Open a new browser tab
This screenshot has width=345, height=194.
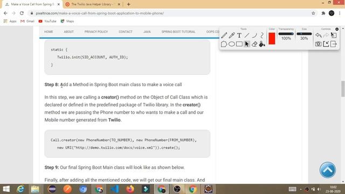pyautogui.click(x=129, y=4)
